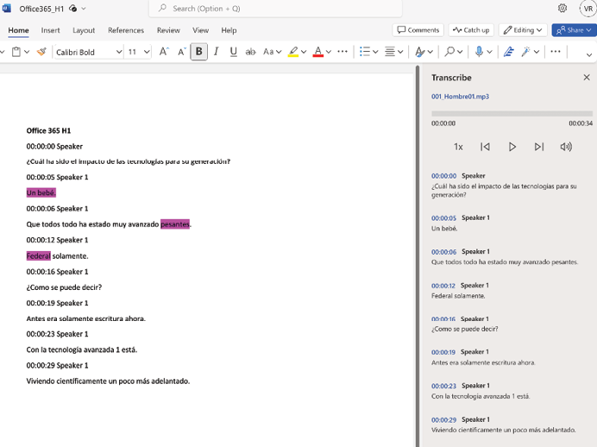The image size is (597, 447).
Task: Jump to the 00:00:12 timestamp link
Action: click(x=443, y=286)
